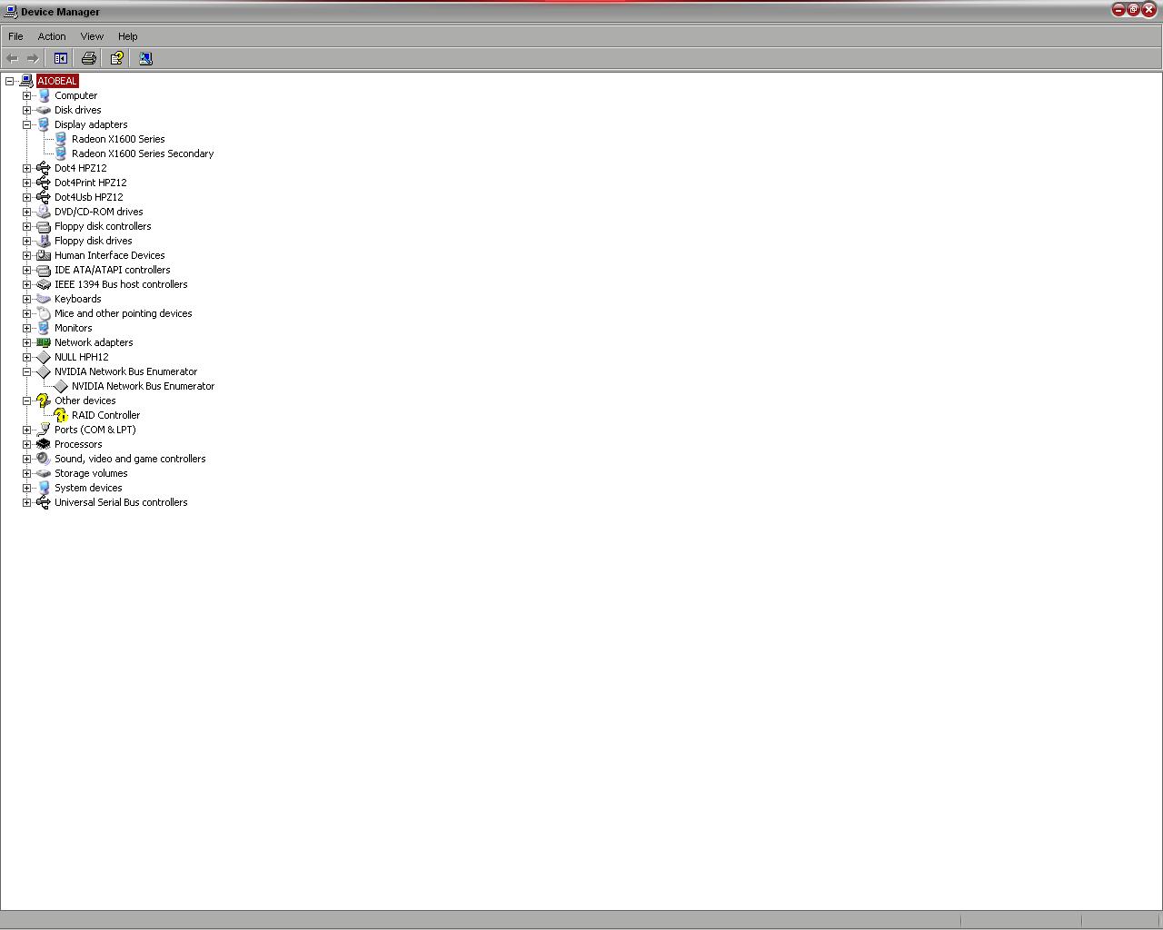Select the Floppy disk drives label
The image size is (1163, 930).
[x=93, y=241]
